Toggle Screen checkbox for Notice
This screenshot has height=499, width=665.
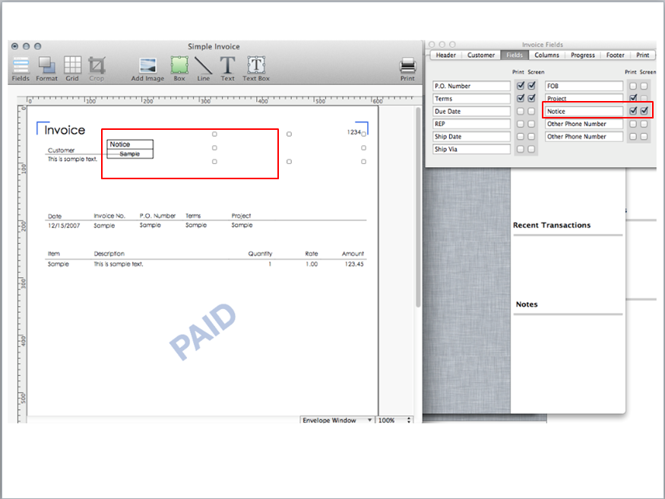coord(644,111)
